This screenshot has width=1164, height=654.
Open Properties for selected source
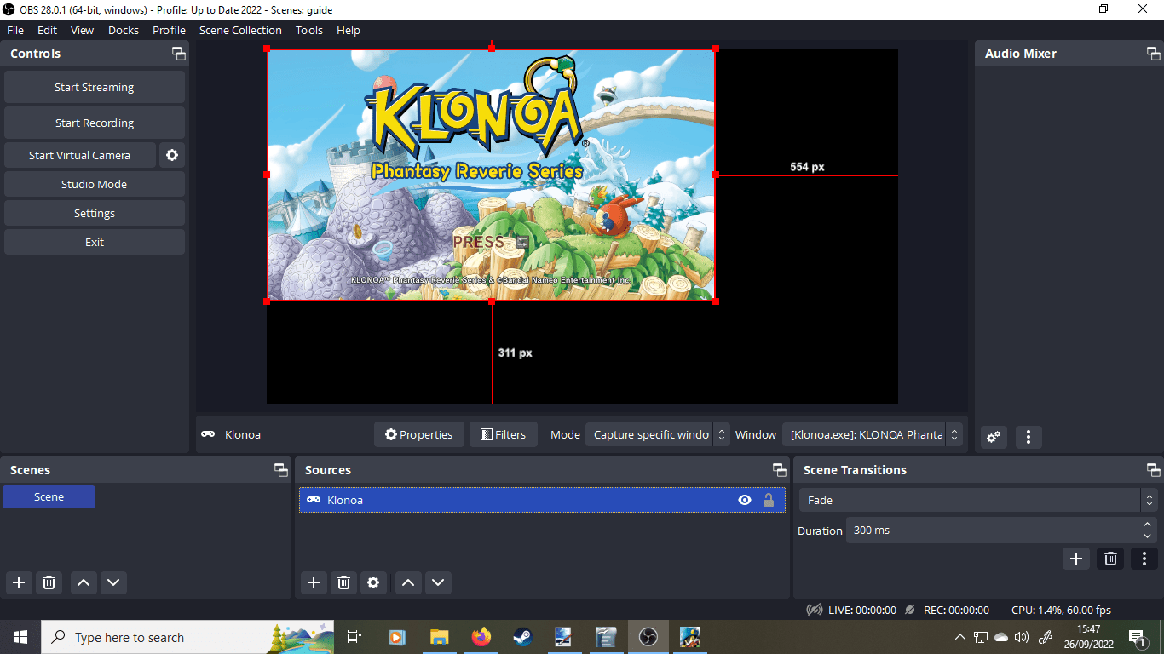tap(419, 434)
